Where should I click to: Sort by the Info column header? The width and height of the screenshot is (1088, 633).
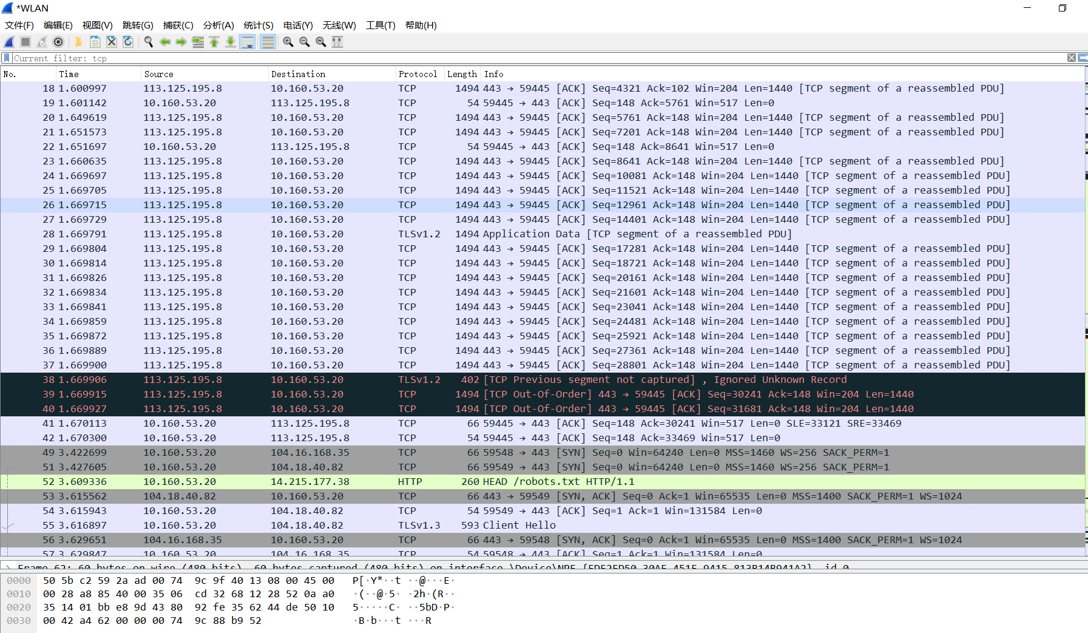(782, 74)
